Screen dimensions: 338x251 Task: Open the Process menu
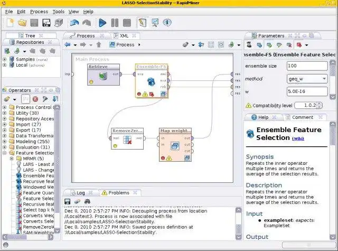click(39, 12)
